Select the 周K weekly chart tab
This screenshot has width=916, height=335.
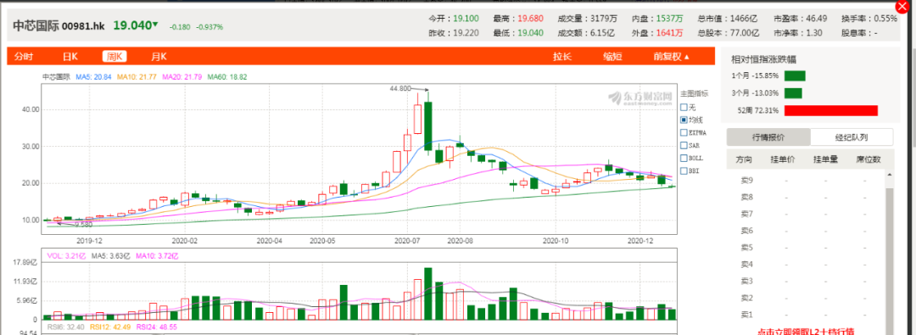click(114, 57)
